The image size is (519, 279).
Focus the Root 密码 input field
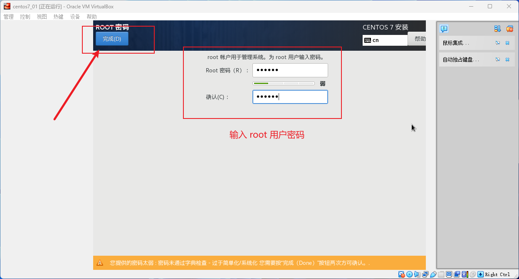pos(290,70)
